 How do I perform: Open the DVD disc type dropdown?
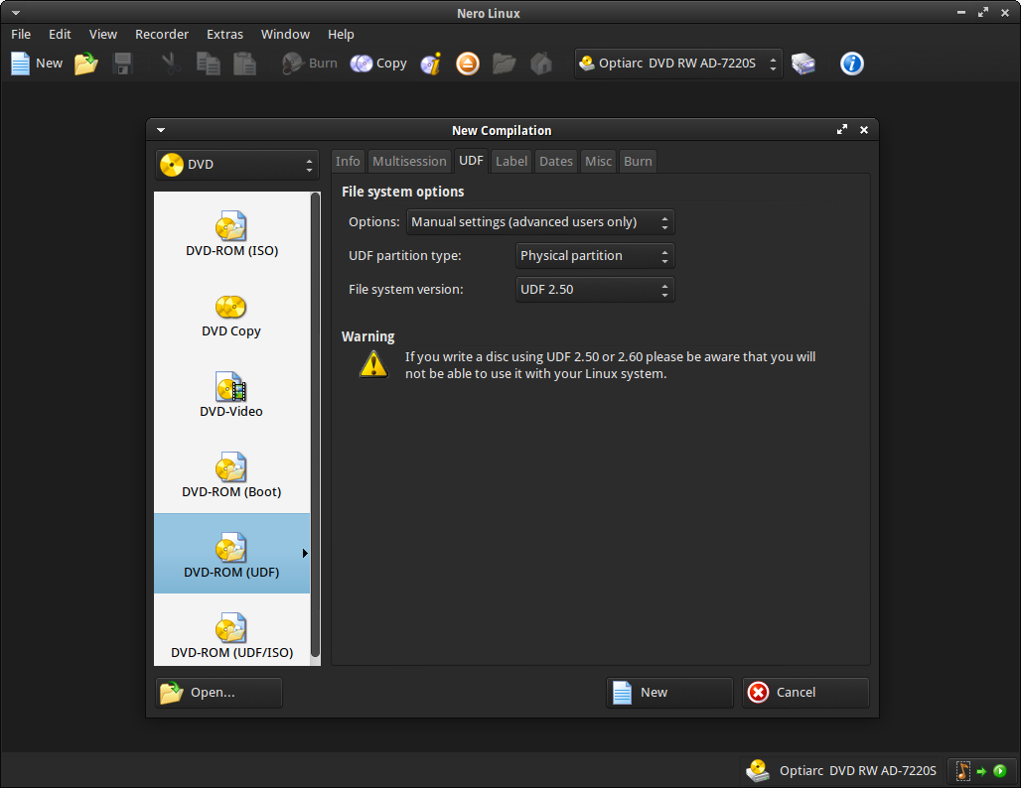[x=237, y=165]
